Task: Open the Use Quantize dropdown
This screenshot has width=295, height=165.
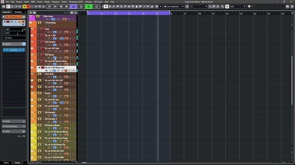Action: [x=174, y=6]
